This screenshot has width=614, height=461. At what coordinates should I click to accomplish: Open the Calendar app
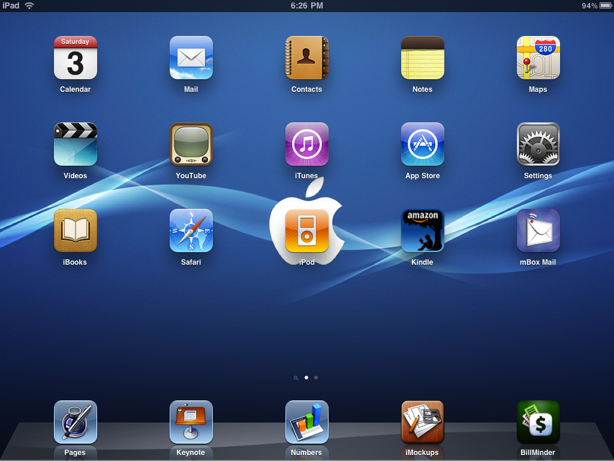[75, 58]
